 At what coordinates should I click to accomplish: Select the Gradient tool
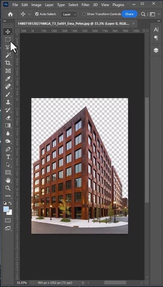pos(8,126)
